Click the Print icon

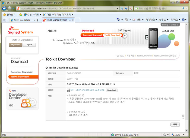click(139, 20)
